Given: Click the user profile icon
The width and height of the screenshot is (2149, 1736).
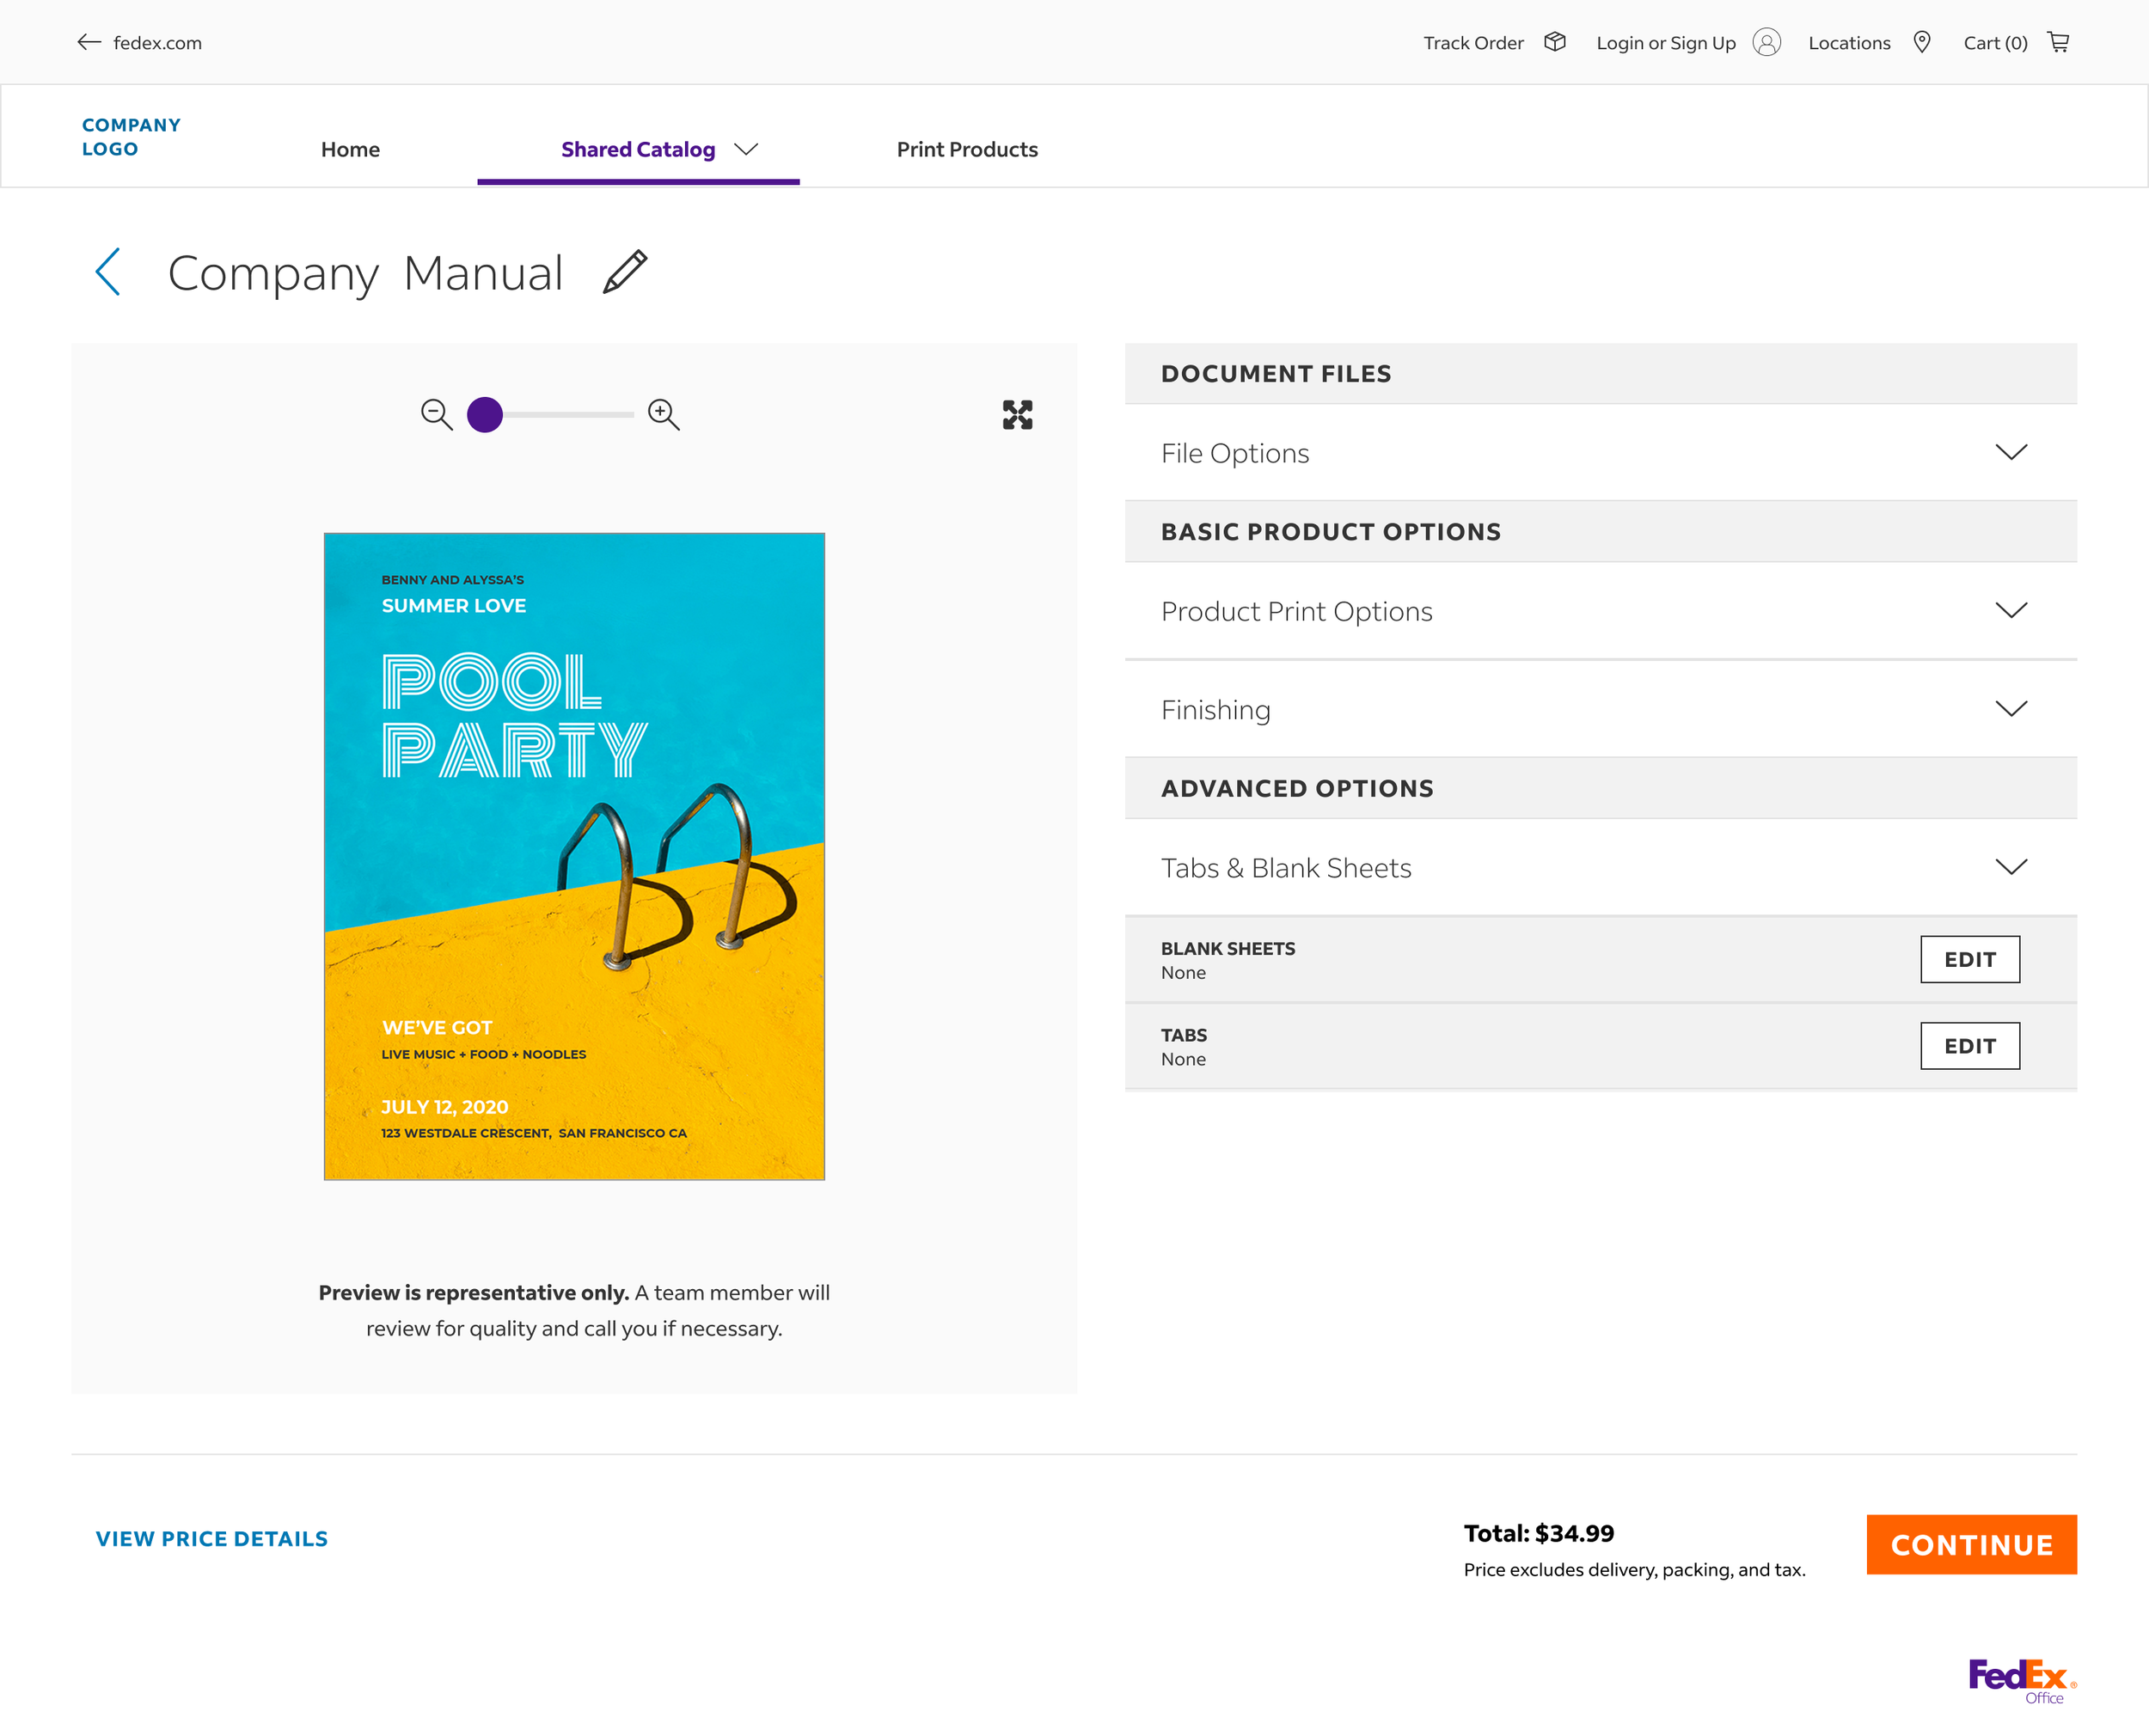Looking at the screenshot, I should tap(1766, 42).
